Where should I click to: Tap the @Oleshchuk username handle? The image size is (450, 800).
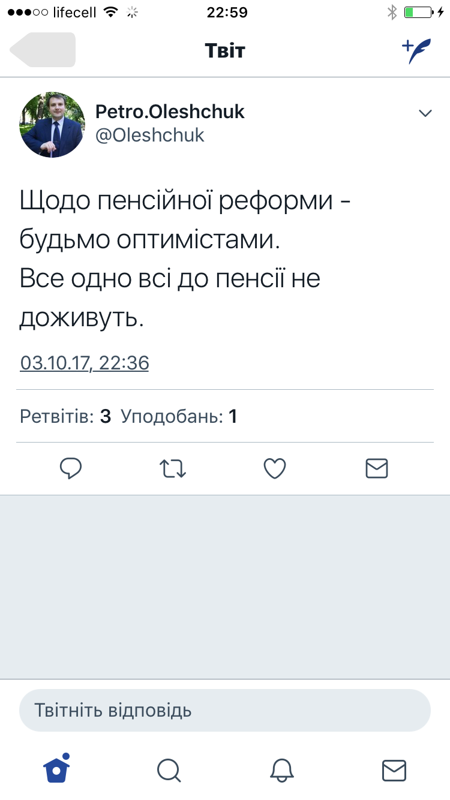(x=150, y=136)
